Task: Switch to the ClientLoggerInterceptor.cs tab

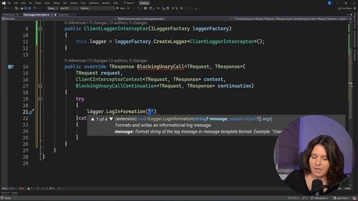Action: tap(36, 15)
